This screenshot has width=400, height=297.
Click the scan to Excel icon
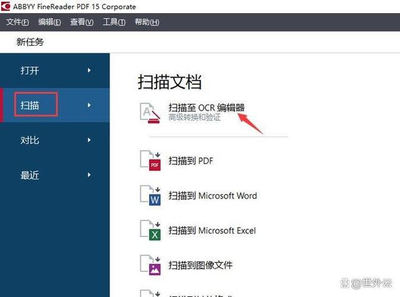click(150, 230)
